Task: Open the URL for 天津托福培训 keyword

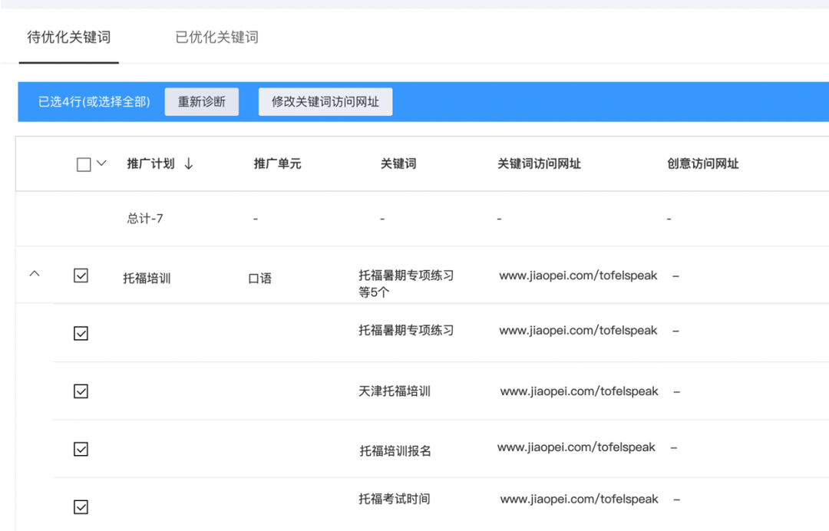Action: [x=579, y=391]
